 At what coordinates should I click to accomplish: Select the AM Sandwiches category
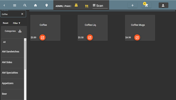click(12, 52)
